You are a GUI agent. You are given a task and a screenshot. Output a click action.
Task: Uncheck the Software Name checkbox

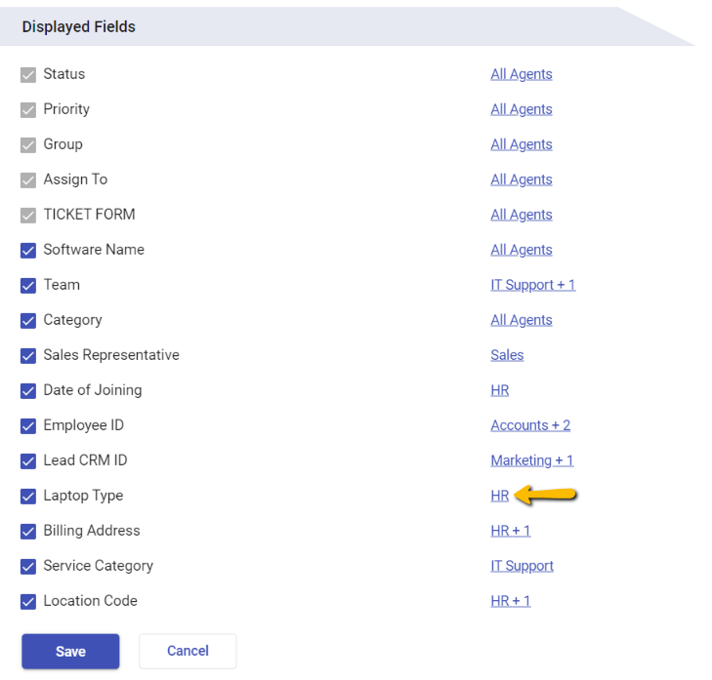point(28,251)
